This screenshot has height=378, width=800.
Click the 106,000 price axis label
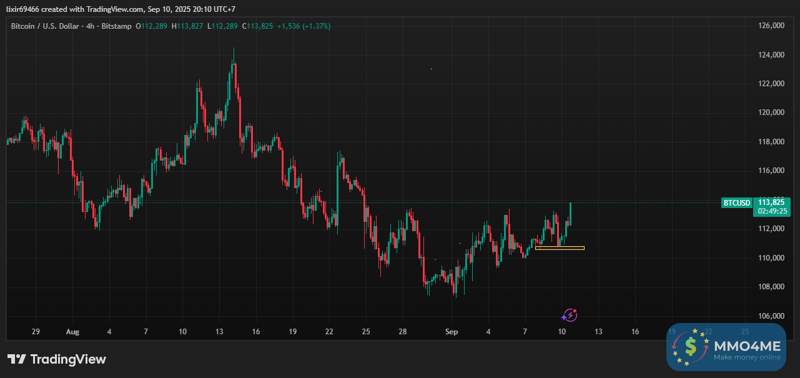coord(770,316)
